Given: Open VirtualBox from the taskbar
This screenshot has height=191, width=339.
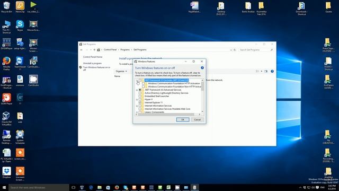Looking at the screenshot, I should (x=82, y=187).
